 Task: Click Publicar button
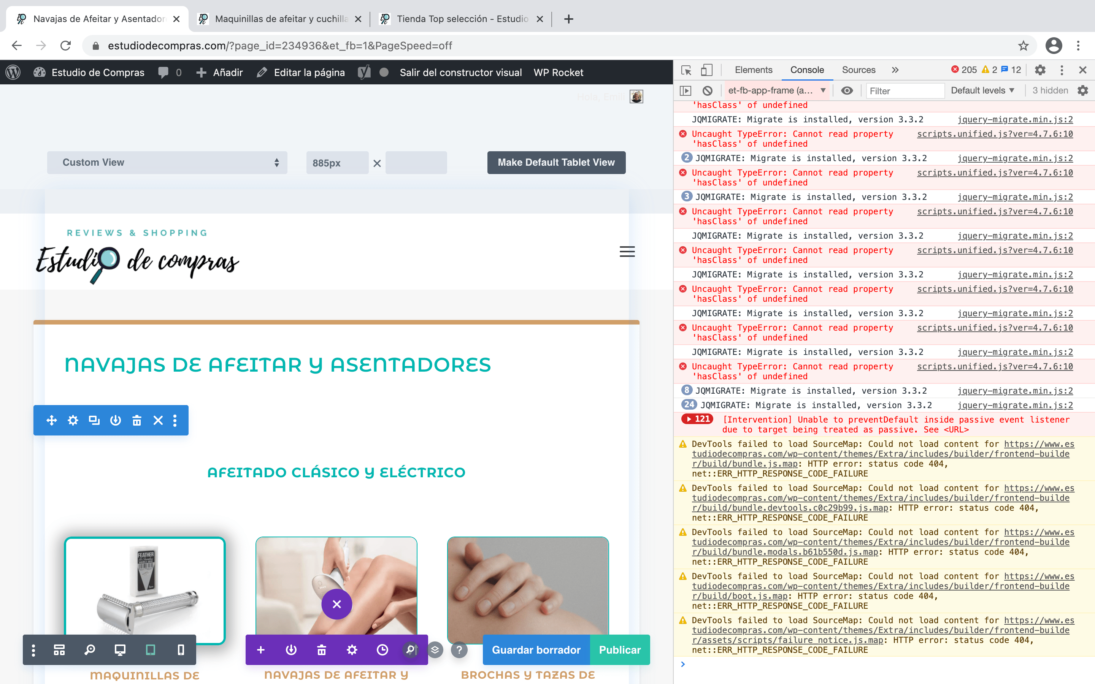click(x=620, y=650)
